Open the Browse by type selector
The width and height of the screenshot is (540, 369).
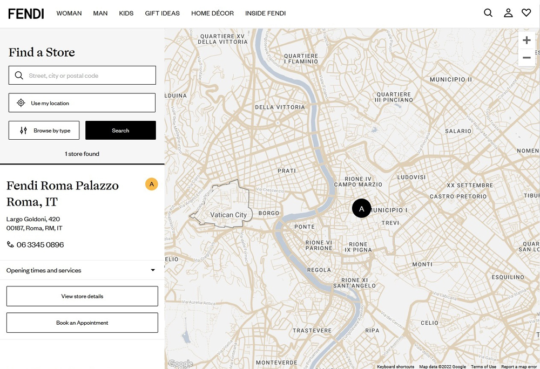(x=44, y=130)
